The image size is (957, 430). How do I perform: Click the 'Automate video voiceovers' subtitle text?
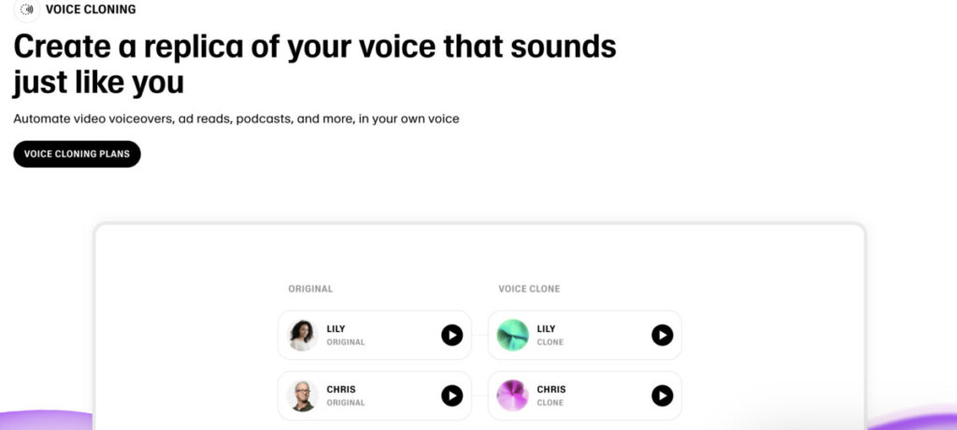click(236, 118)
